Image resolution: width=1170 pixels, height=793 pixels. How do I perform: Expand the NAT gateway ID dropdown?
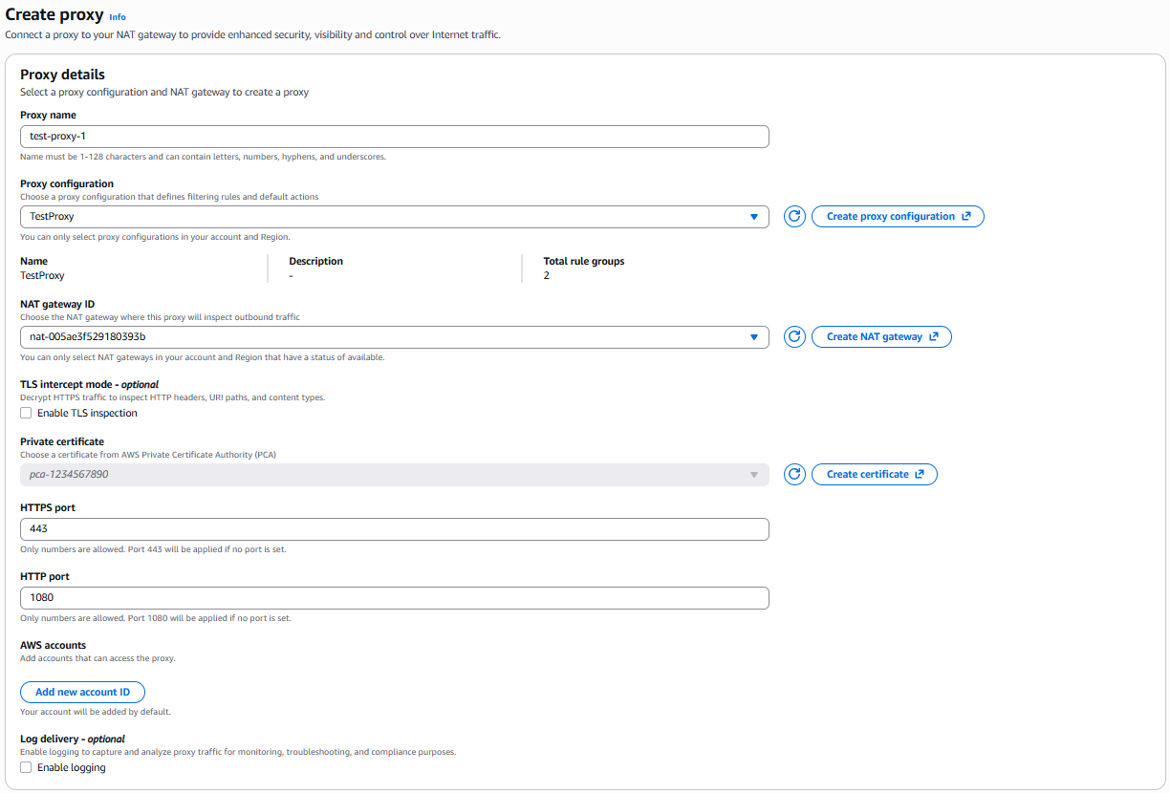click(x=394, y=337)
